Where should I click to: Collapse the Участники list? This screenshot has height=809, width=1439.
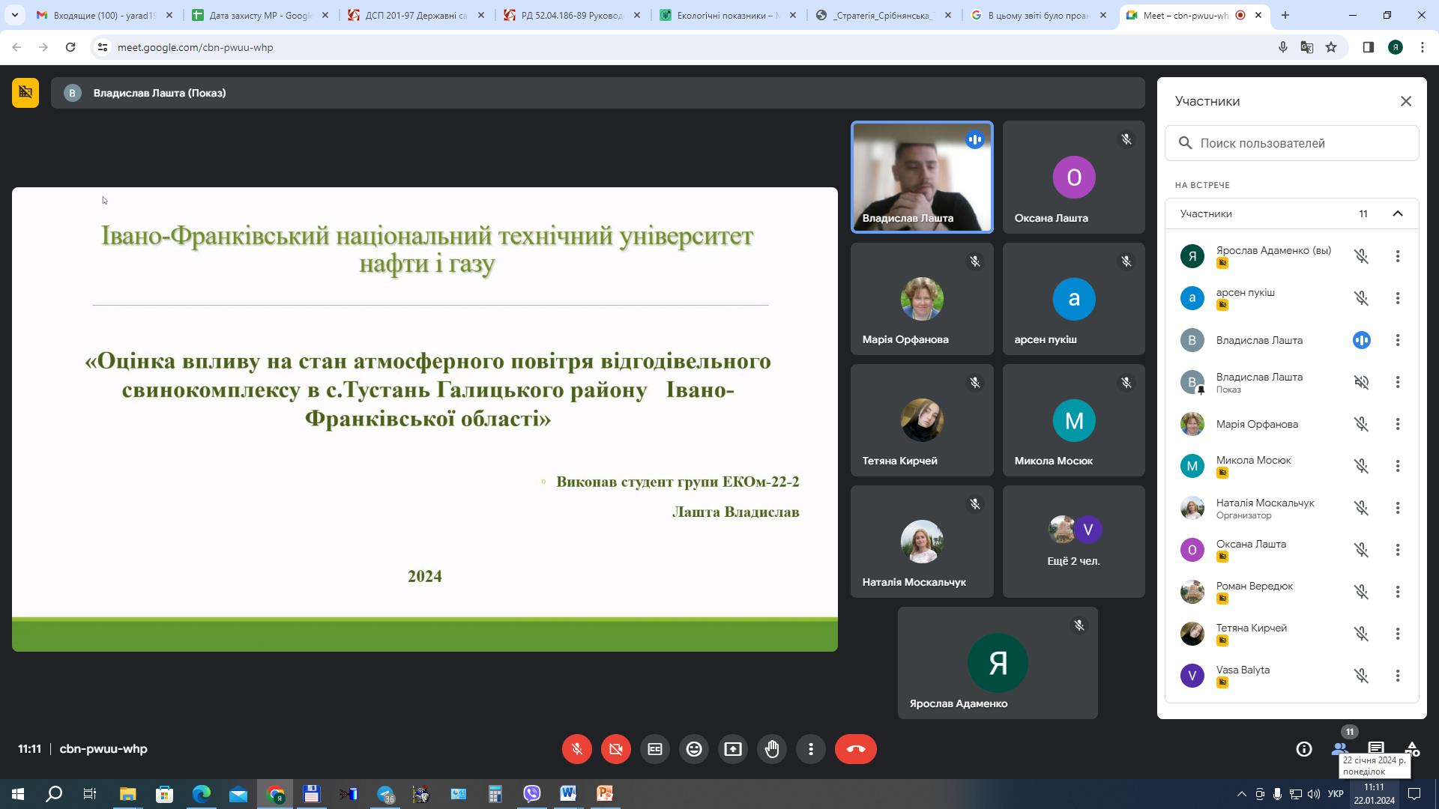[1398, 213]
